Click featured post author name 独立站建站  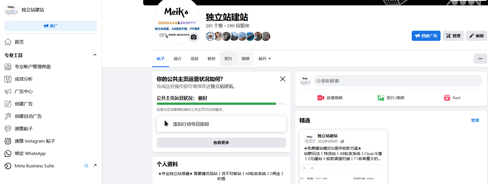[x=328, y=136]
